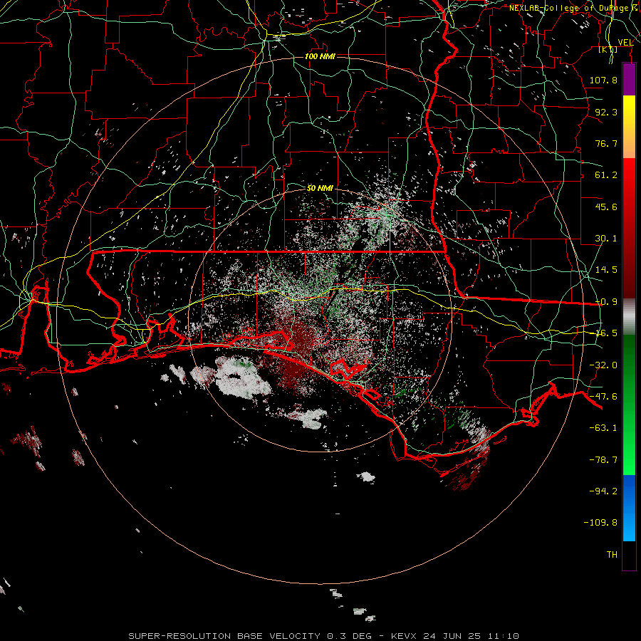The height and width of the screenshot is (641, 641).
Task: Click the -0.9 velocity scale value
Action: tap(606, 302)
